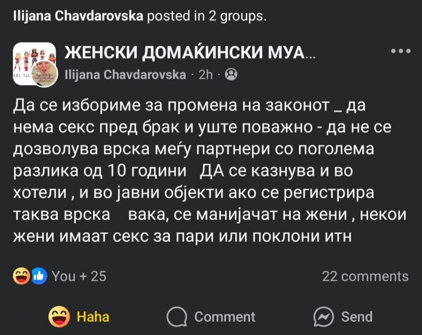Click the laughing emoji in reactions summary
The width and height of the screenshot is (422, 335).
click(21, 276)
